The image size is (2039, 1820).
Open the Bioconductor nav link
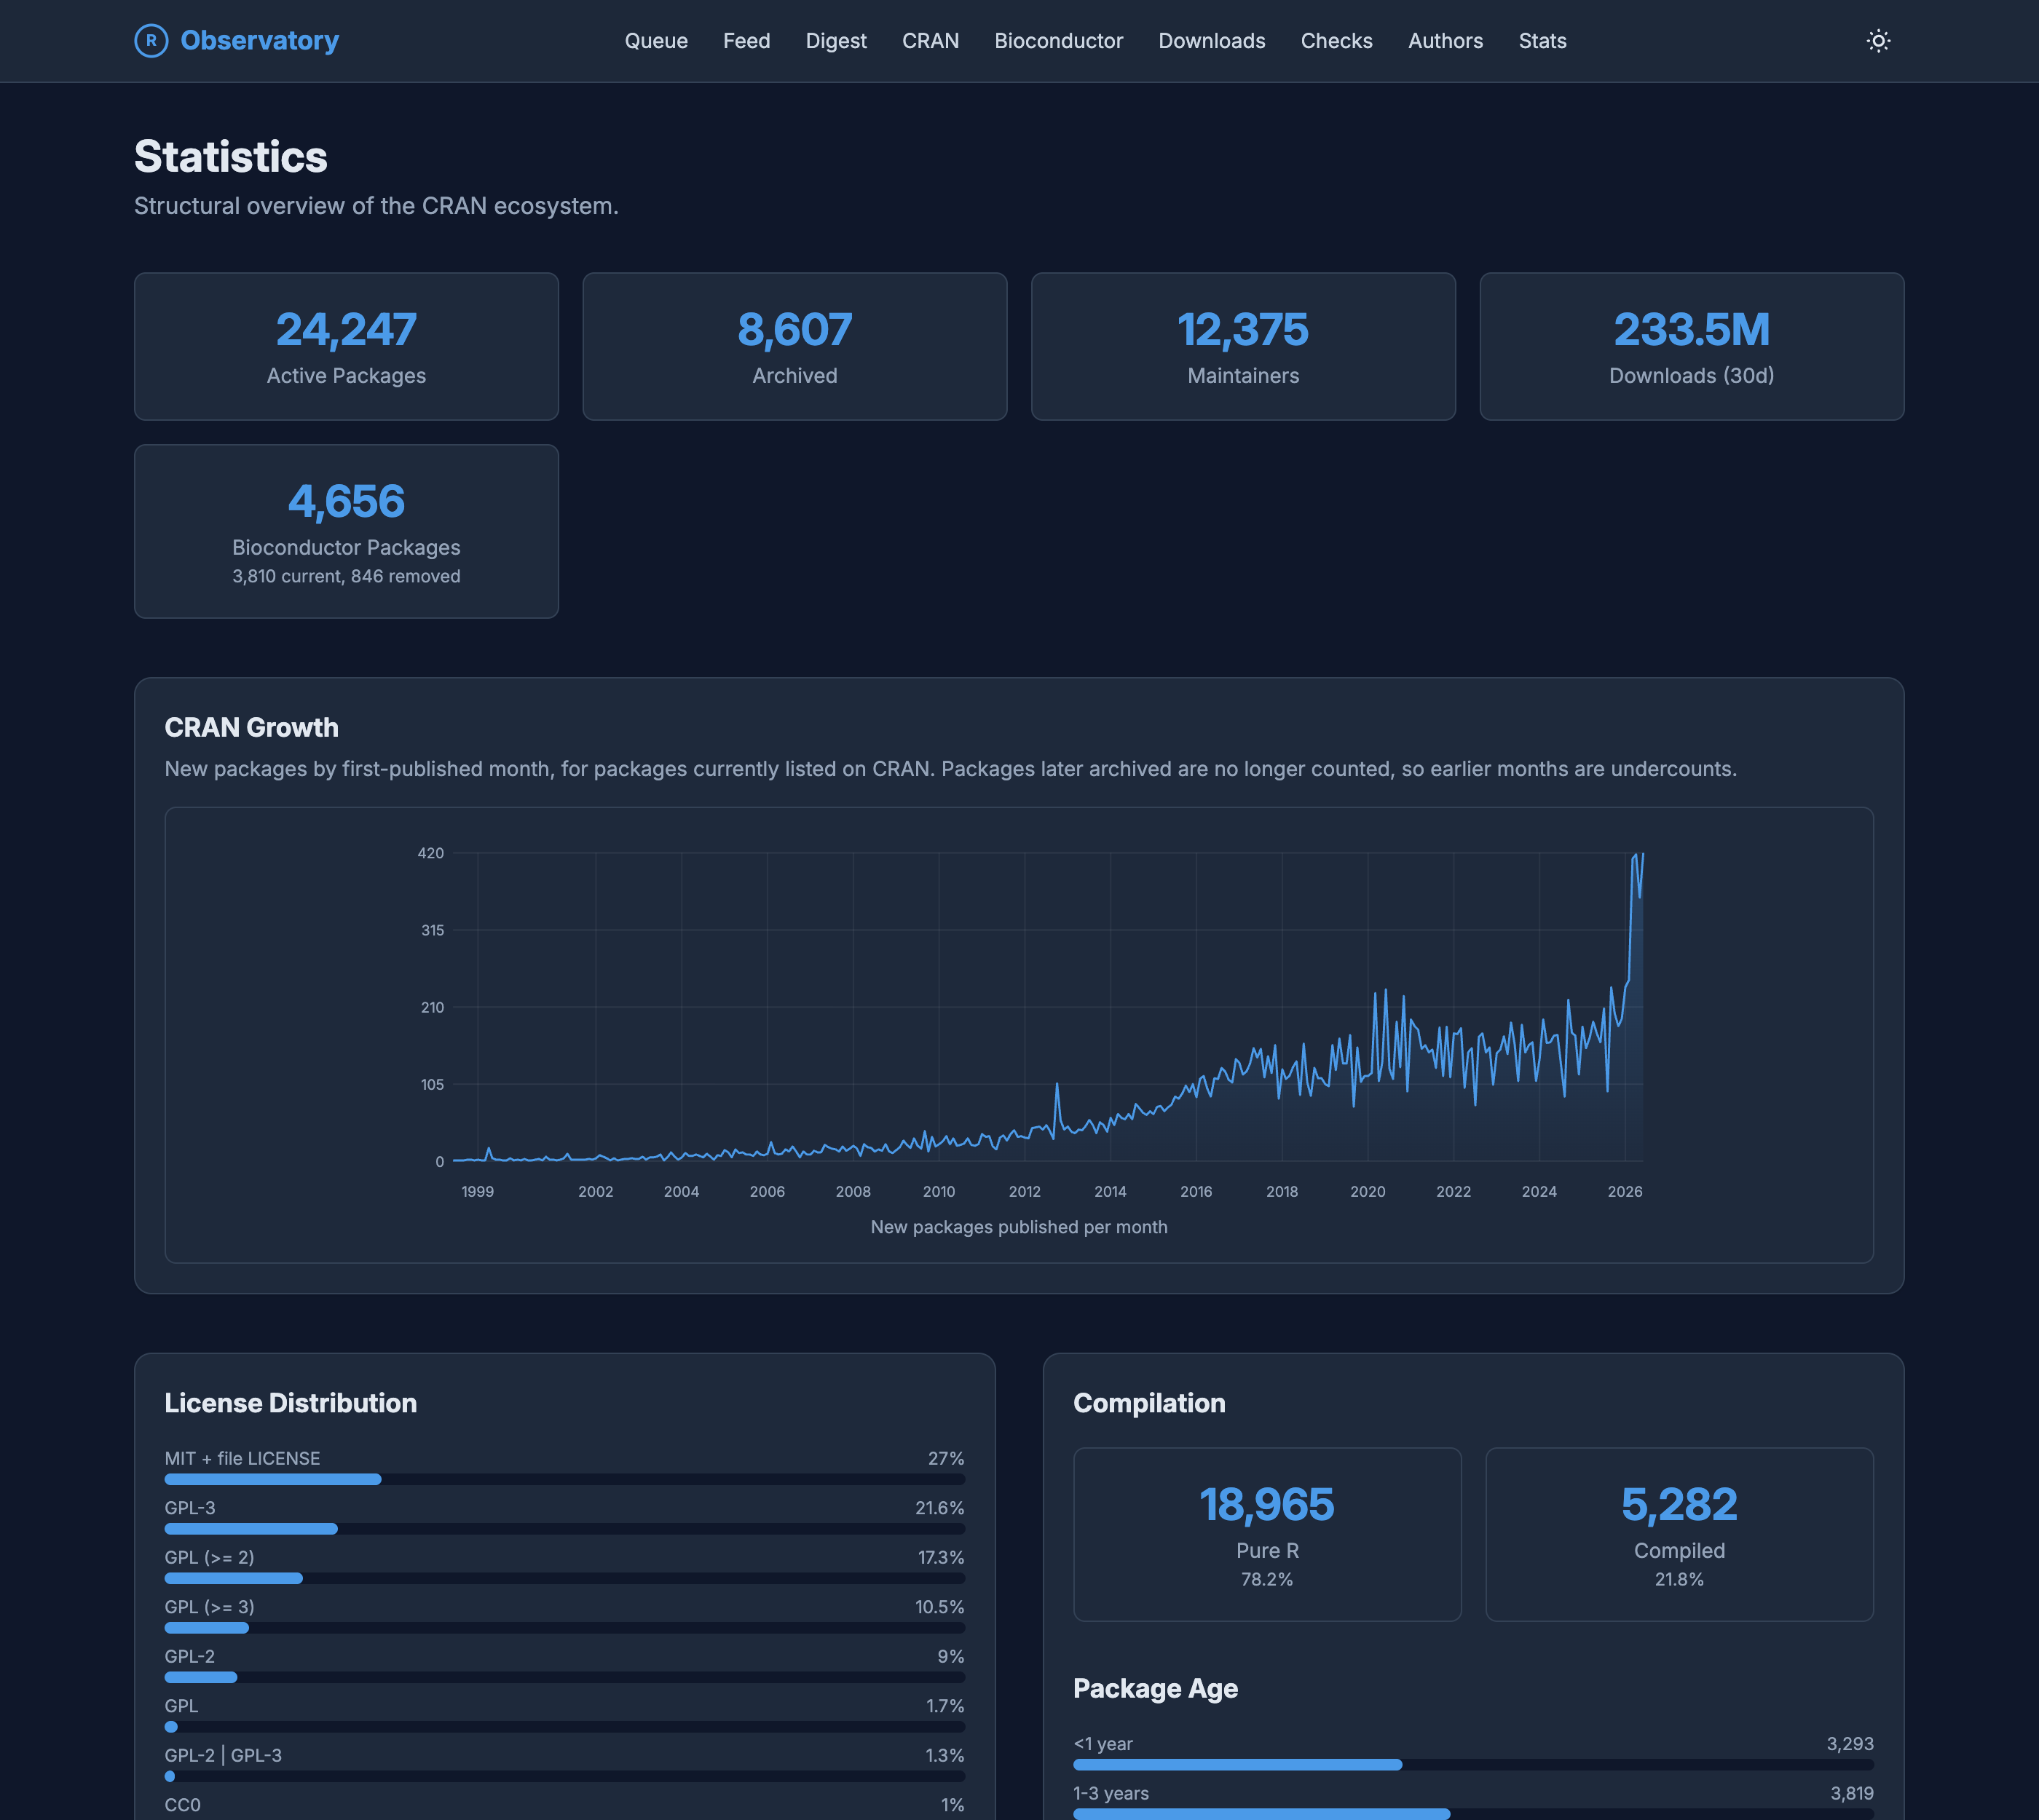(1059, 41)
